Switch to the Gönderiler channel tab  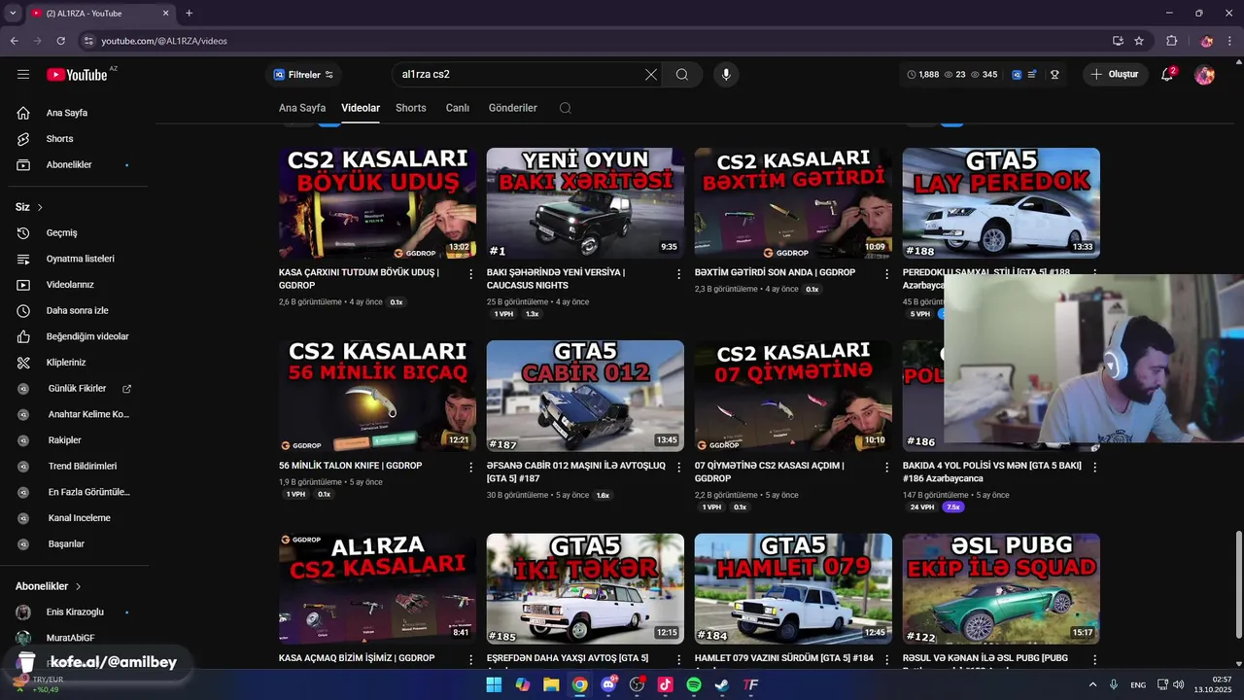(513, 108)
